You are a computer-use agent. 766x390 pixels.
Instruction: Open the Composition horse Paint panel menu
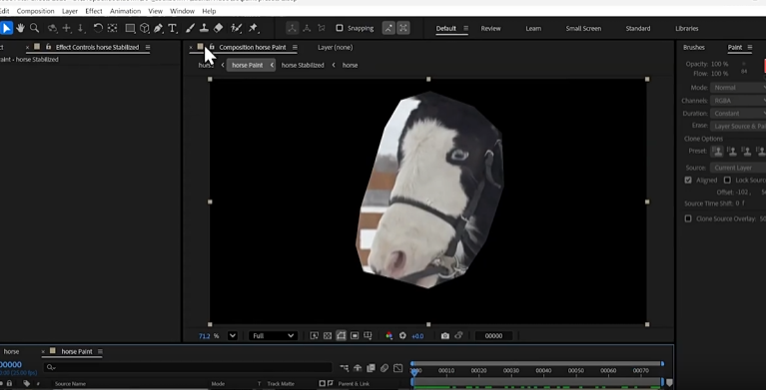point(295,47)
